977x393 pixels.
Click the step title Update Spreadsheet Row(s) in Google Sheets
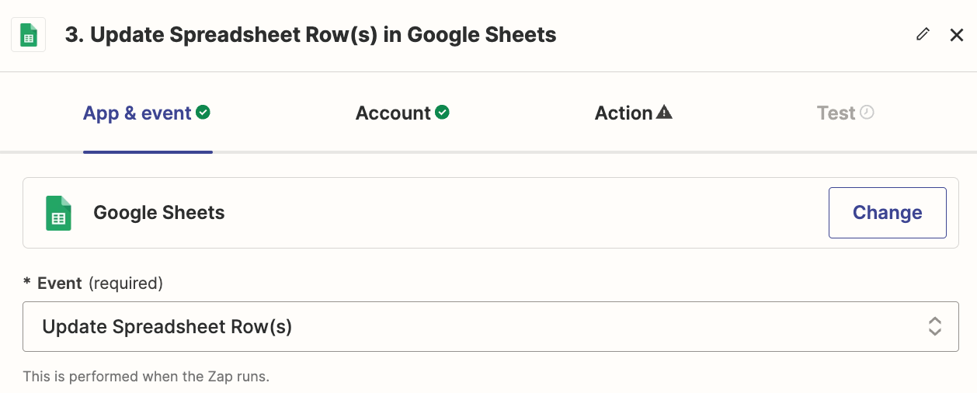pos(311,35)
